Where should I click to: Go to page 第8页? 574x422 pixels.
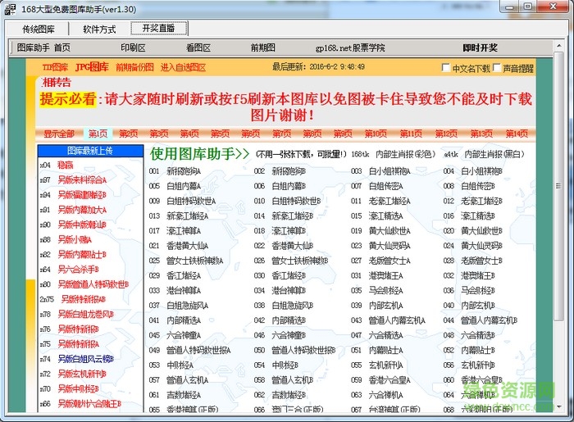click(x=312, y=134)
